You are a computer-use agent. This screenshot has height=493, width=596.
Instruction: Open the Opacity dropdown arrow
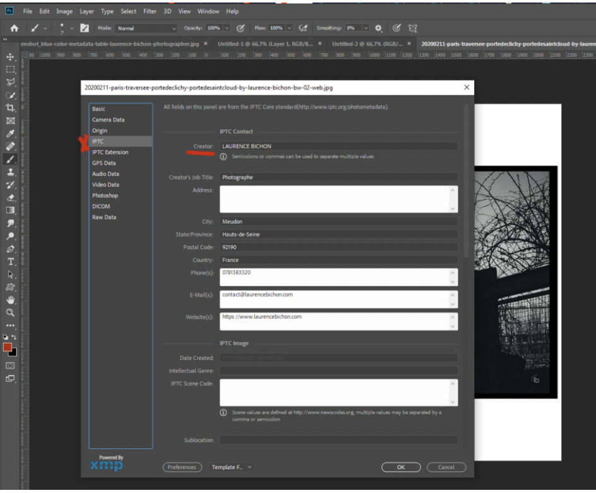click(227, 26)
